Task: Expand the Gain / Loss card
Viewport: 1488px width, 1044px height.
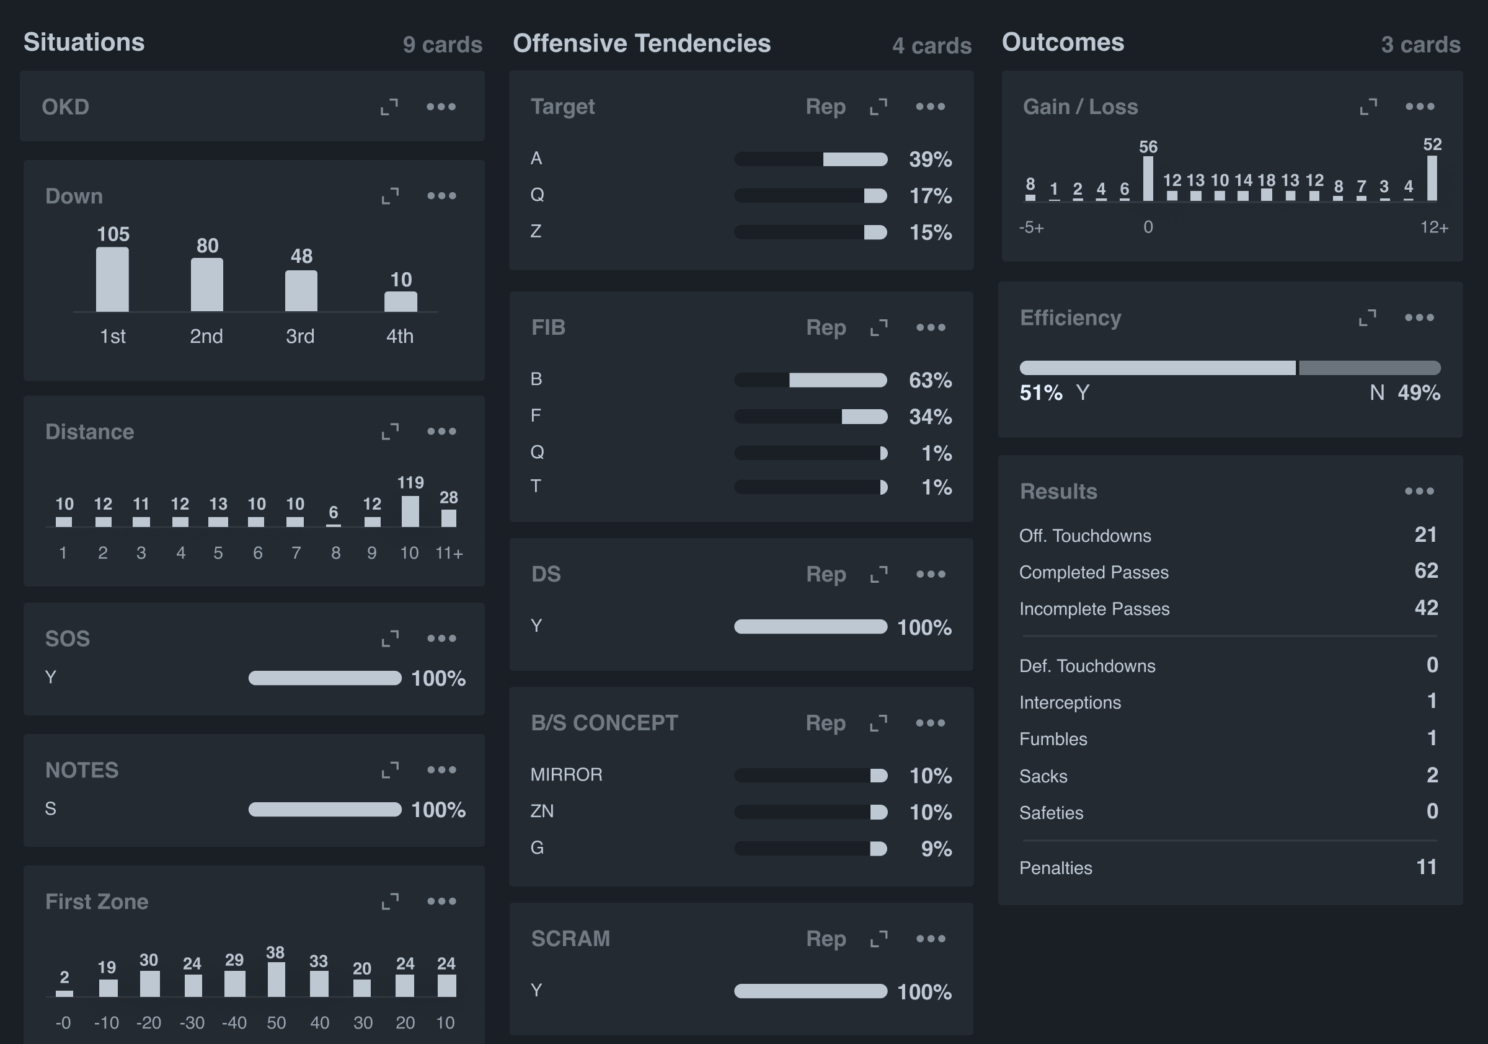Action: pos(1368,107)
